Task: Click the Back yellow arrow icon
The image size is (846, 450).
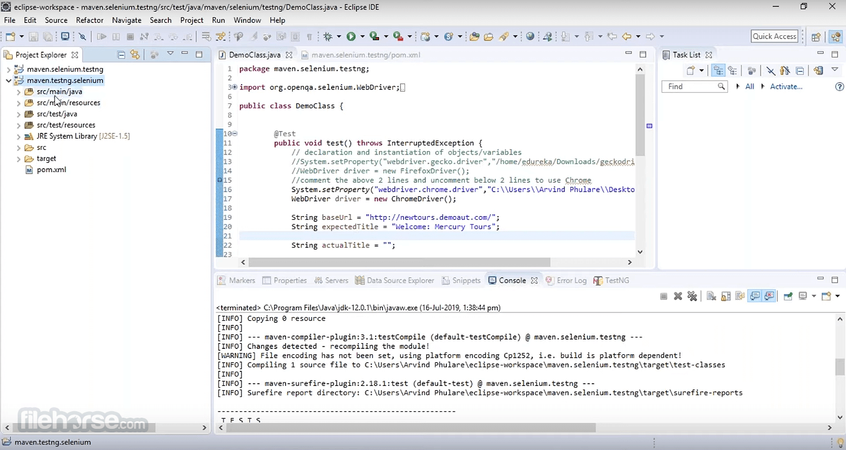Action: (x=627, y=36)
